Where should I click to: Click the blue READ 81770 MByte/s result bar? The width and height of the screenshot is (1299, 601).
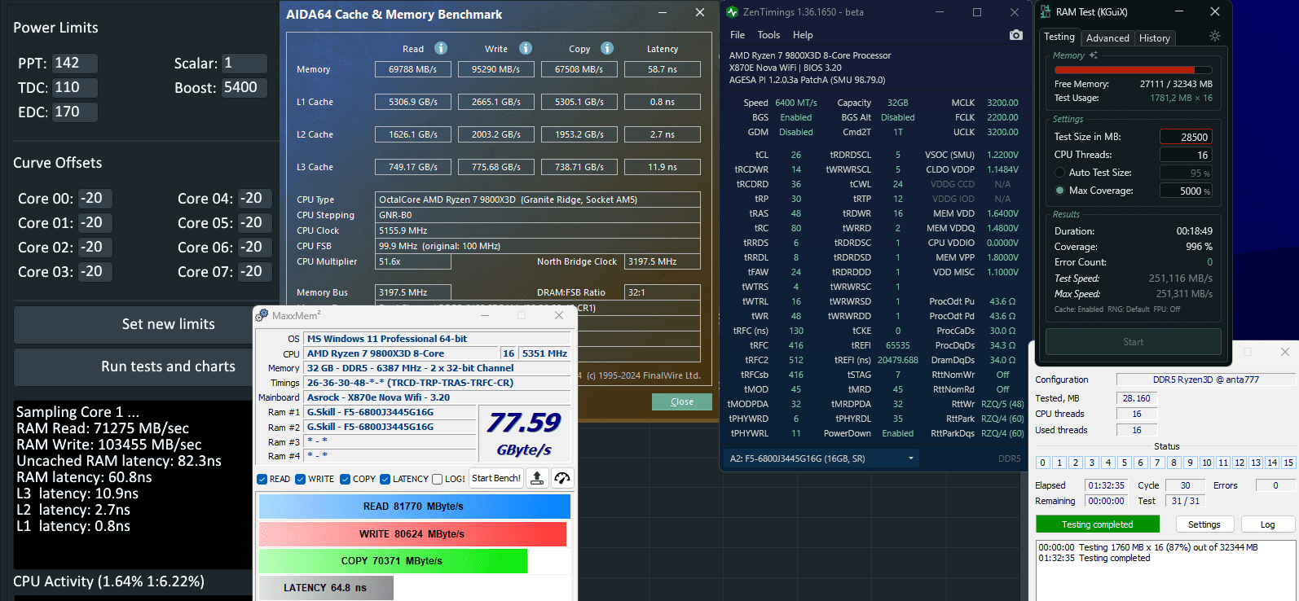[414, 507]
